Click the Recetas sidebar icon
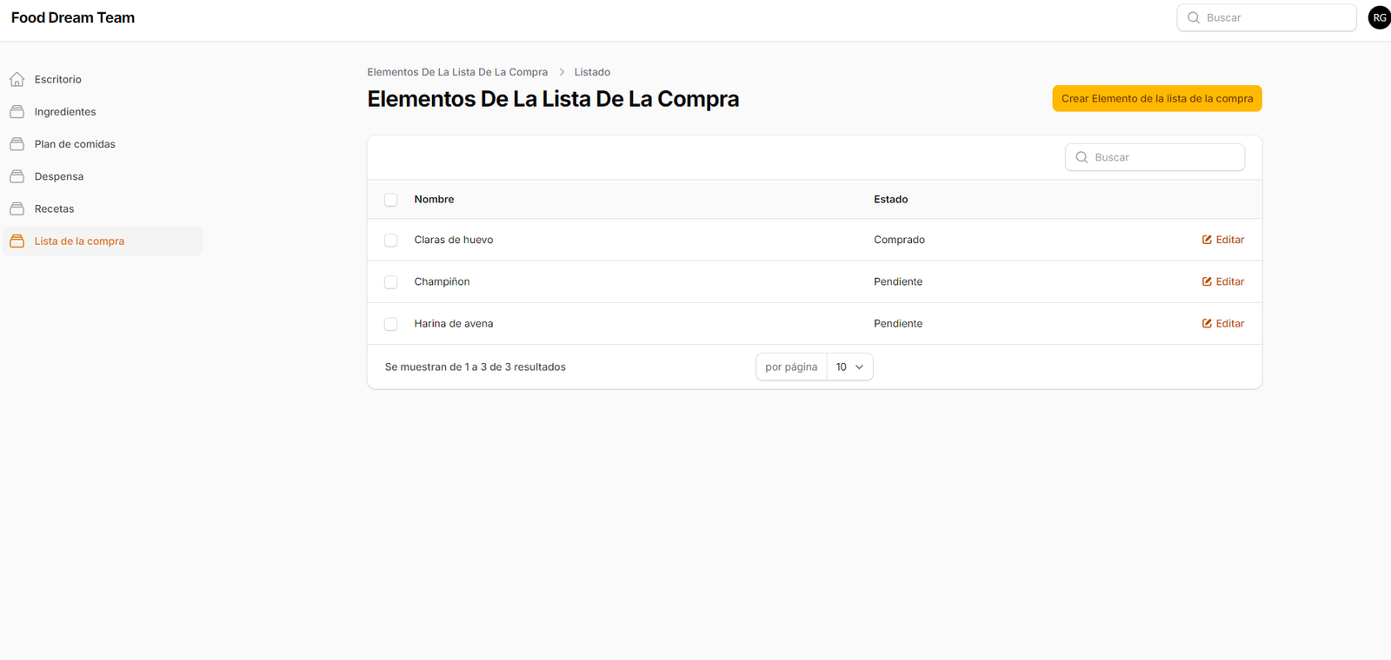Viewport: 1391px width, 660px height. click(17, 208)
